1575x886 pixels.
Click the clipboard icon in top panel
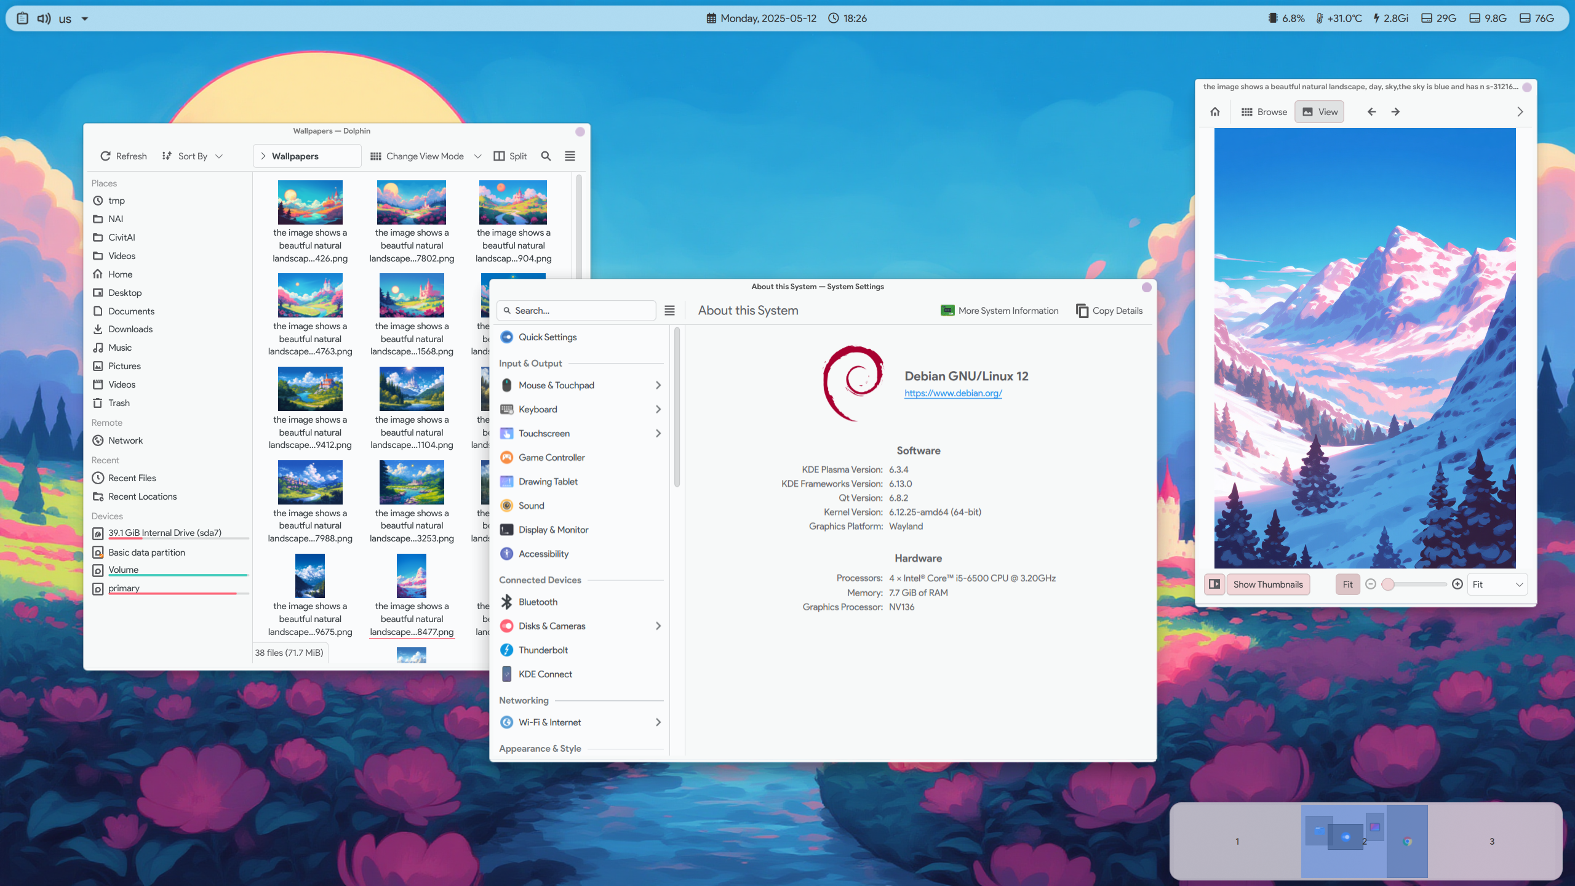[x=22, y=18]
